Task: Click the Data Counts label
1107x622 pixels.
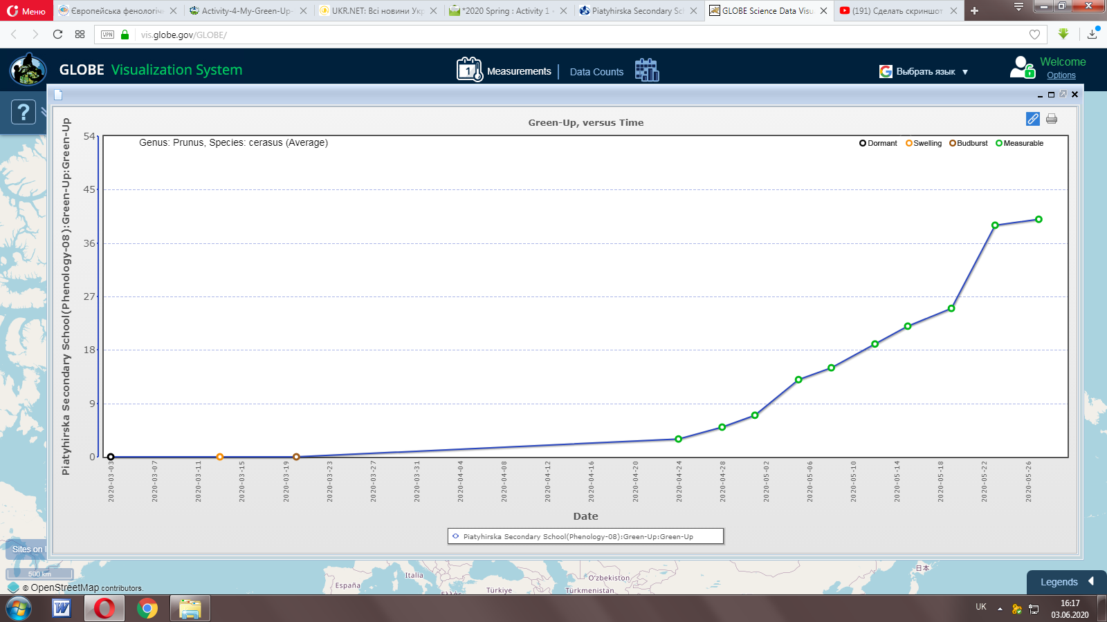Action: (596, 72)
